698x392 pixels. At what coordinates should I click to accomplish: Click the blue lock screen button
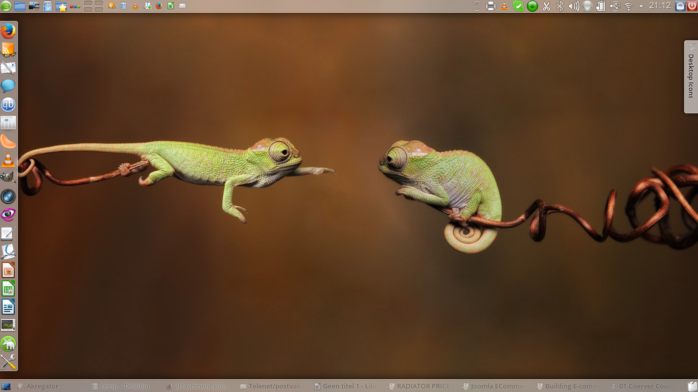(680, 6)
